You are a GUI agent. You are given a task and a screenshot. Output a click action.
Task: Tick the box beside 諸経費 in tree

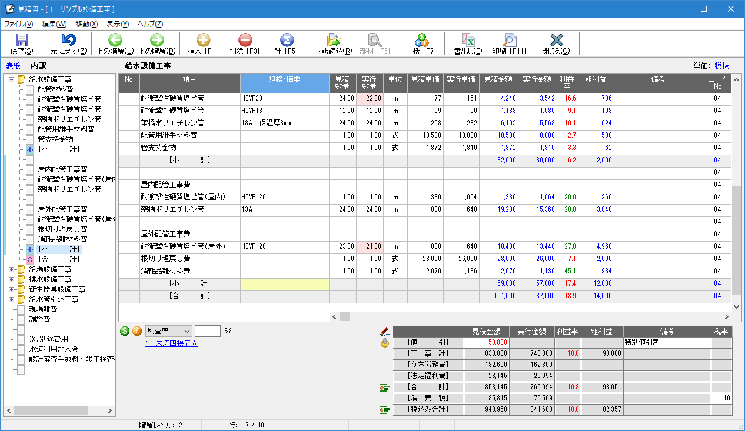[x=21, y=319]
